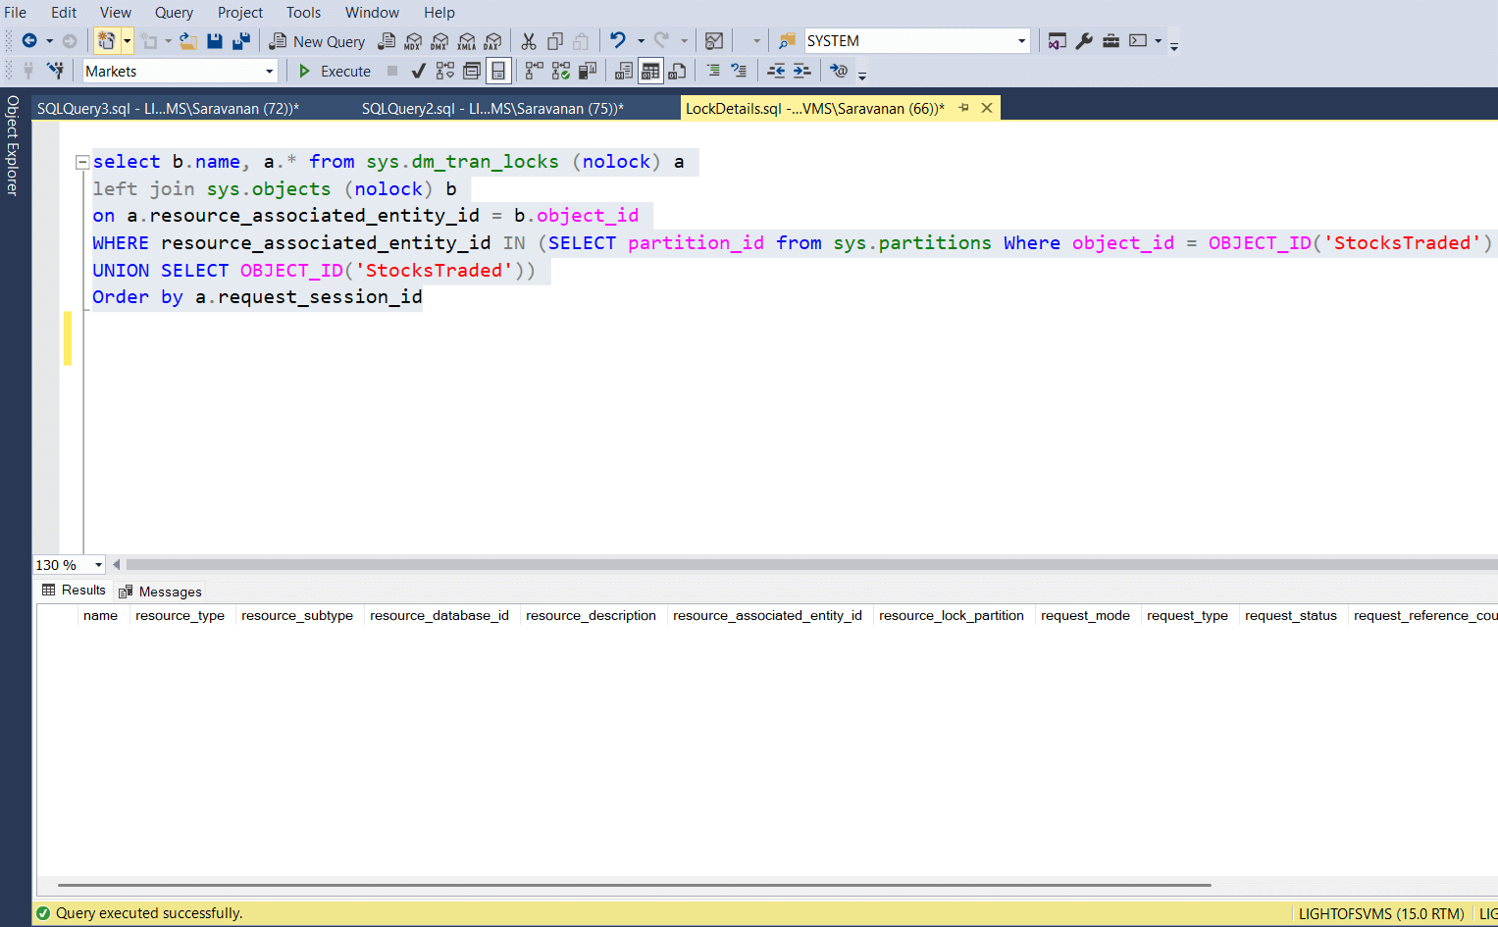Screen dimensions: 1498x927
Task: Click the Execute query button
Action: click(x=335, y=72)
